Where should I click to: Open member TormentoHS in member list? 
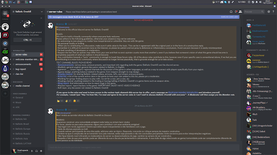[259, 37]
